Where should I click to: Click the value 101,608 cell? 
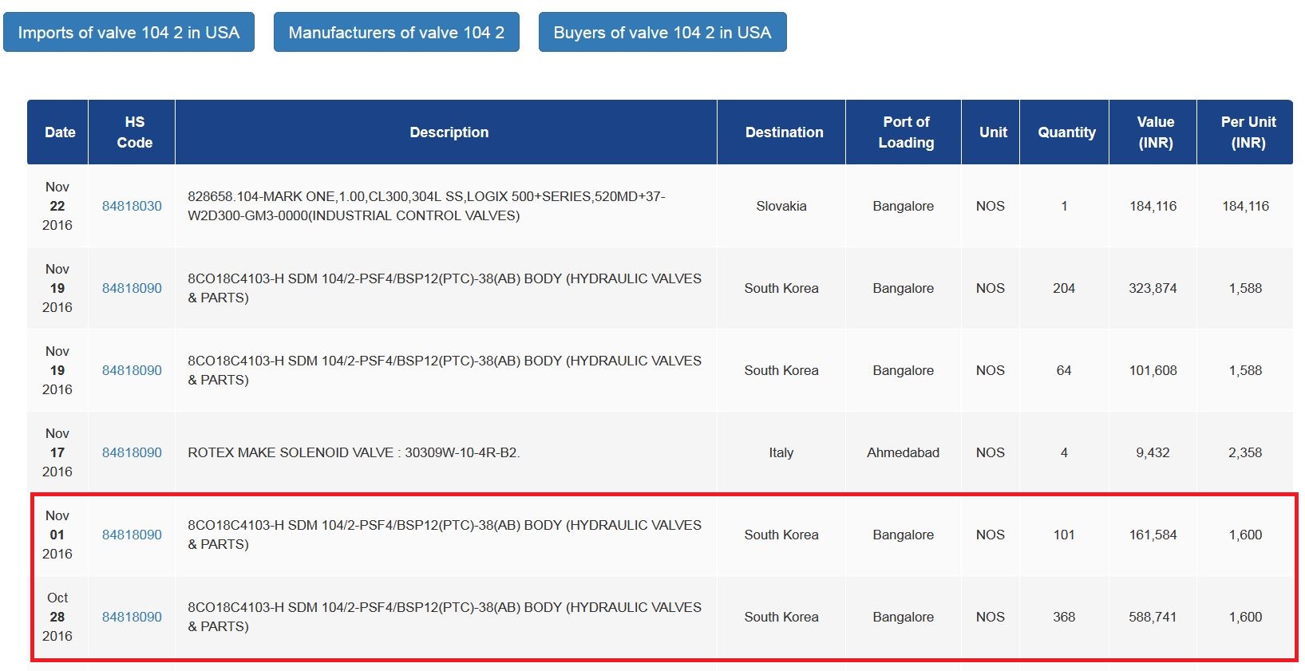[x=1153, y=370]
